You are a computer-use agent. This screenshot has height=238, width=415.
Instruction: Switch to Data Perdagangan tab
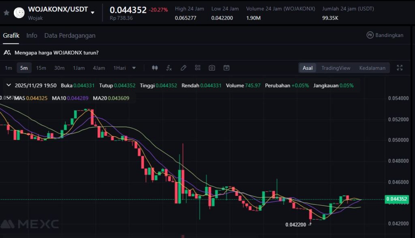point(70,36)
